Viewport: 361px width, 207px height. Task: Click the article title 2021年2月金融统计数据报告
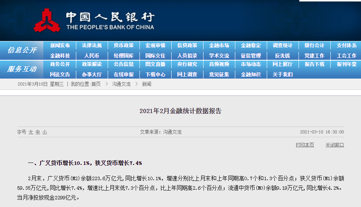(180, 111)
